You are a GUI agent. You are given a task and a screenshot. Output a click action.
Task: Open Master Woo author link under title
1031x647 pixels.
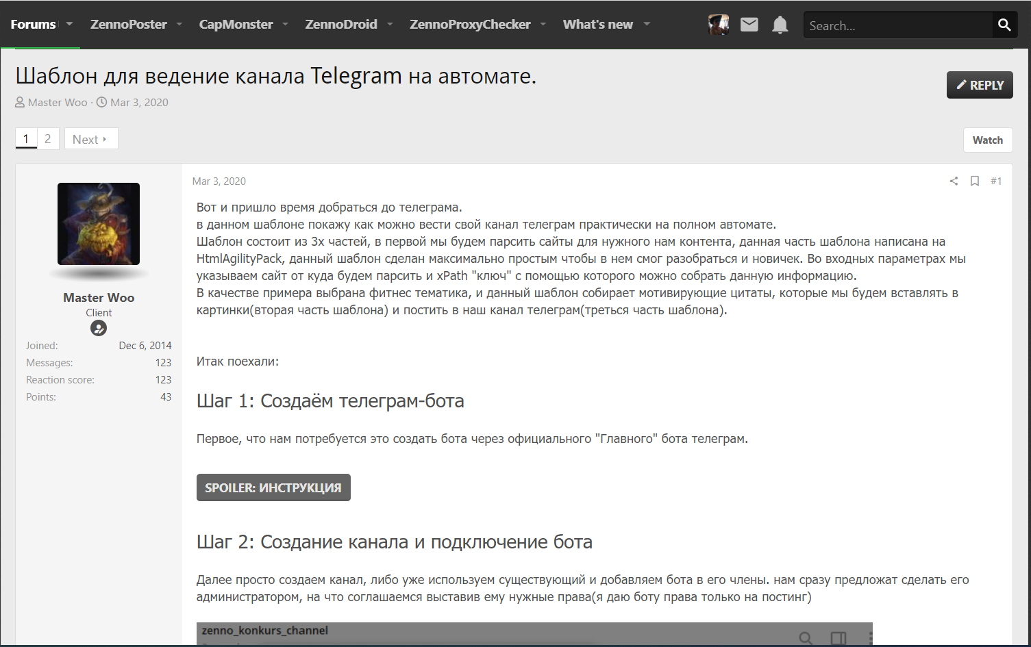[x=58, y=102]
